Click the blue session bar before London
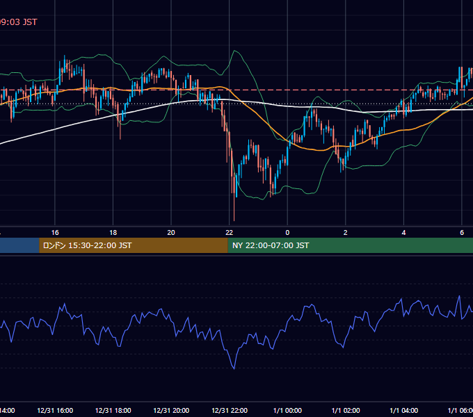 [x=19, y=245]
